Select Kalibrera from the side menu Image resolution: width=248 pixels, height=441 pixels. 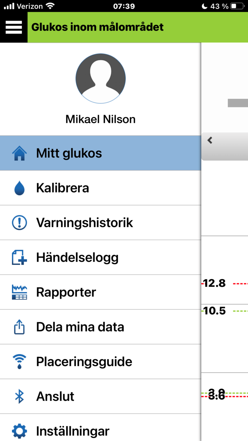62,188
